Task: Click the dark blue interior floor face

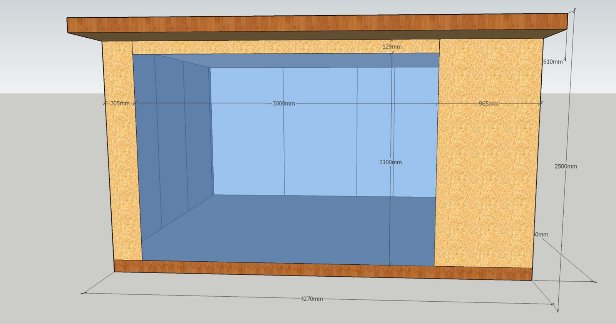Action: coord(289,231)
